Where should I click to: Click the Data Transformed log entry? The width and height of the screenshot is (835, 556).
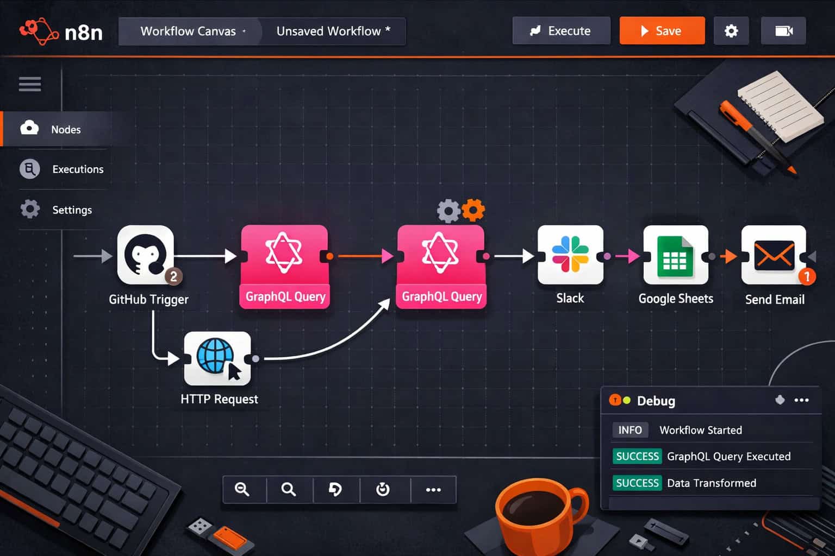pos(712,483)
